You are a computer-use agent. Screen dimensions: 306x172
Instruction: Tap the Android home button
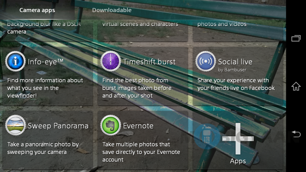coord(296,86)
